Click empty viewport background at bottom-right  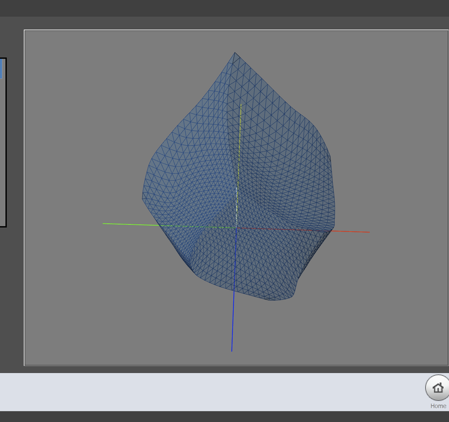coord(401,329)
